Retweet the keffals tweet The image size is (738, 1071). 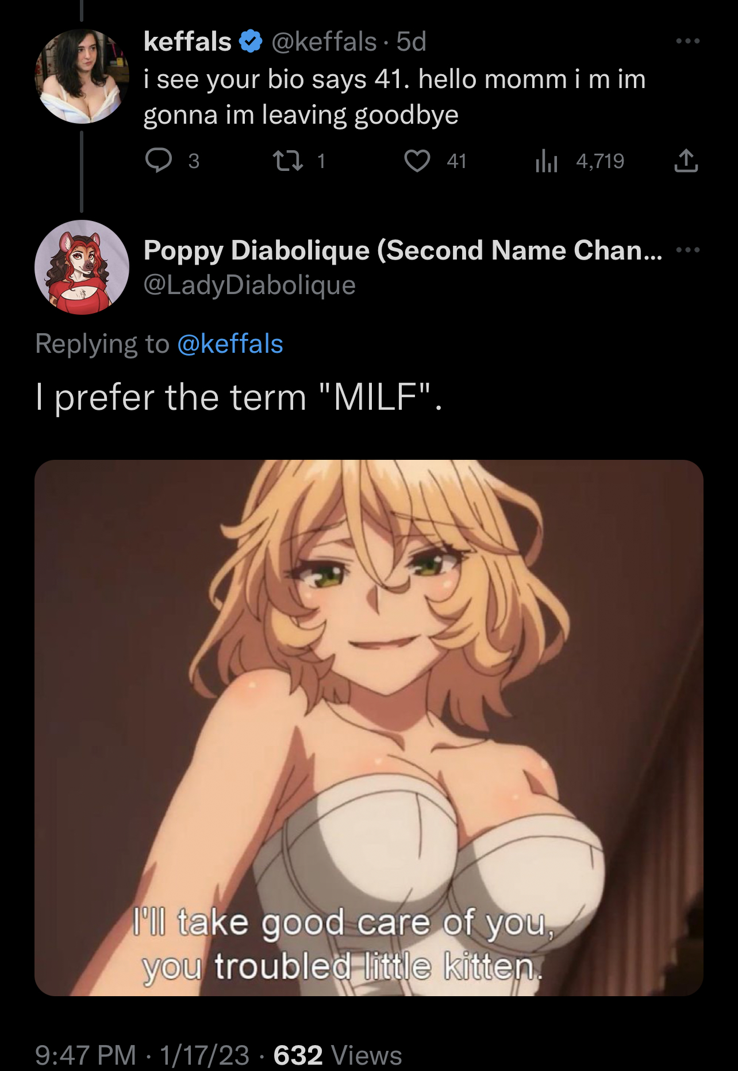pyautogui.click(x=287, y=161)
